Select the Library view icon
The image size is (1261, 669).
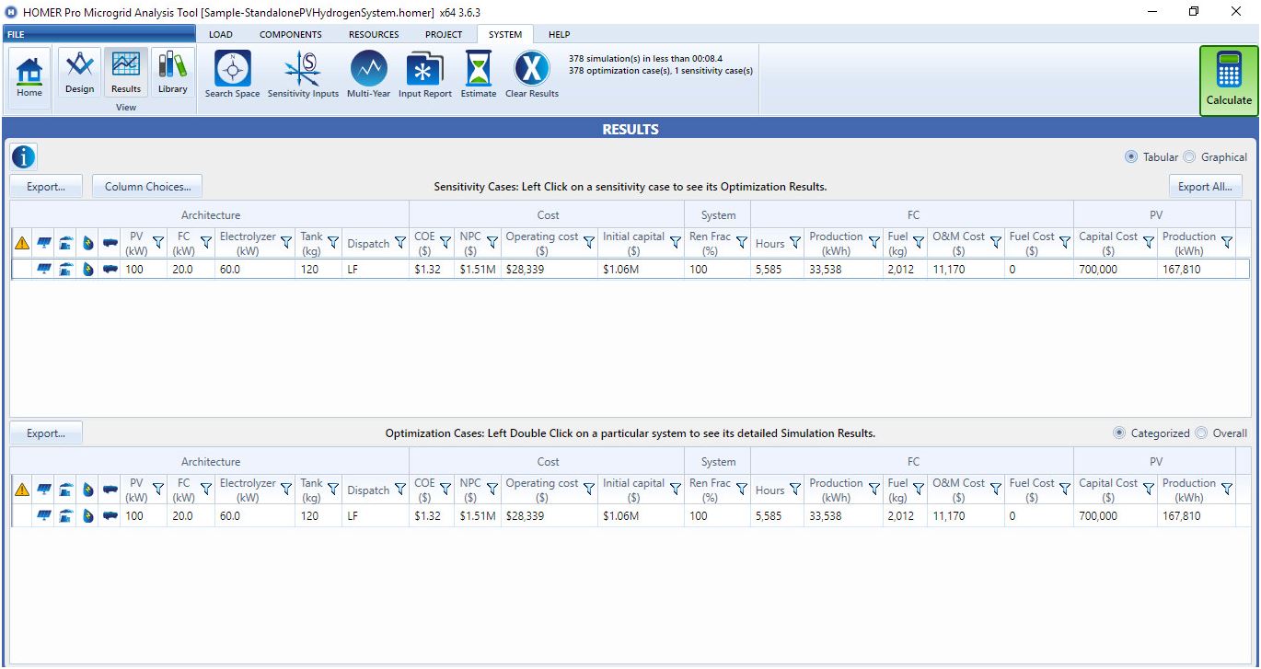172,74
